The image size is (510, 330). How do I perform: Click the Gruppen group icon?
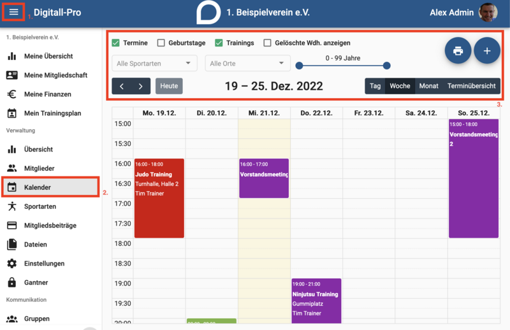[x=12, y=319]
